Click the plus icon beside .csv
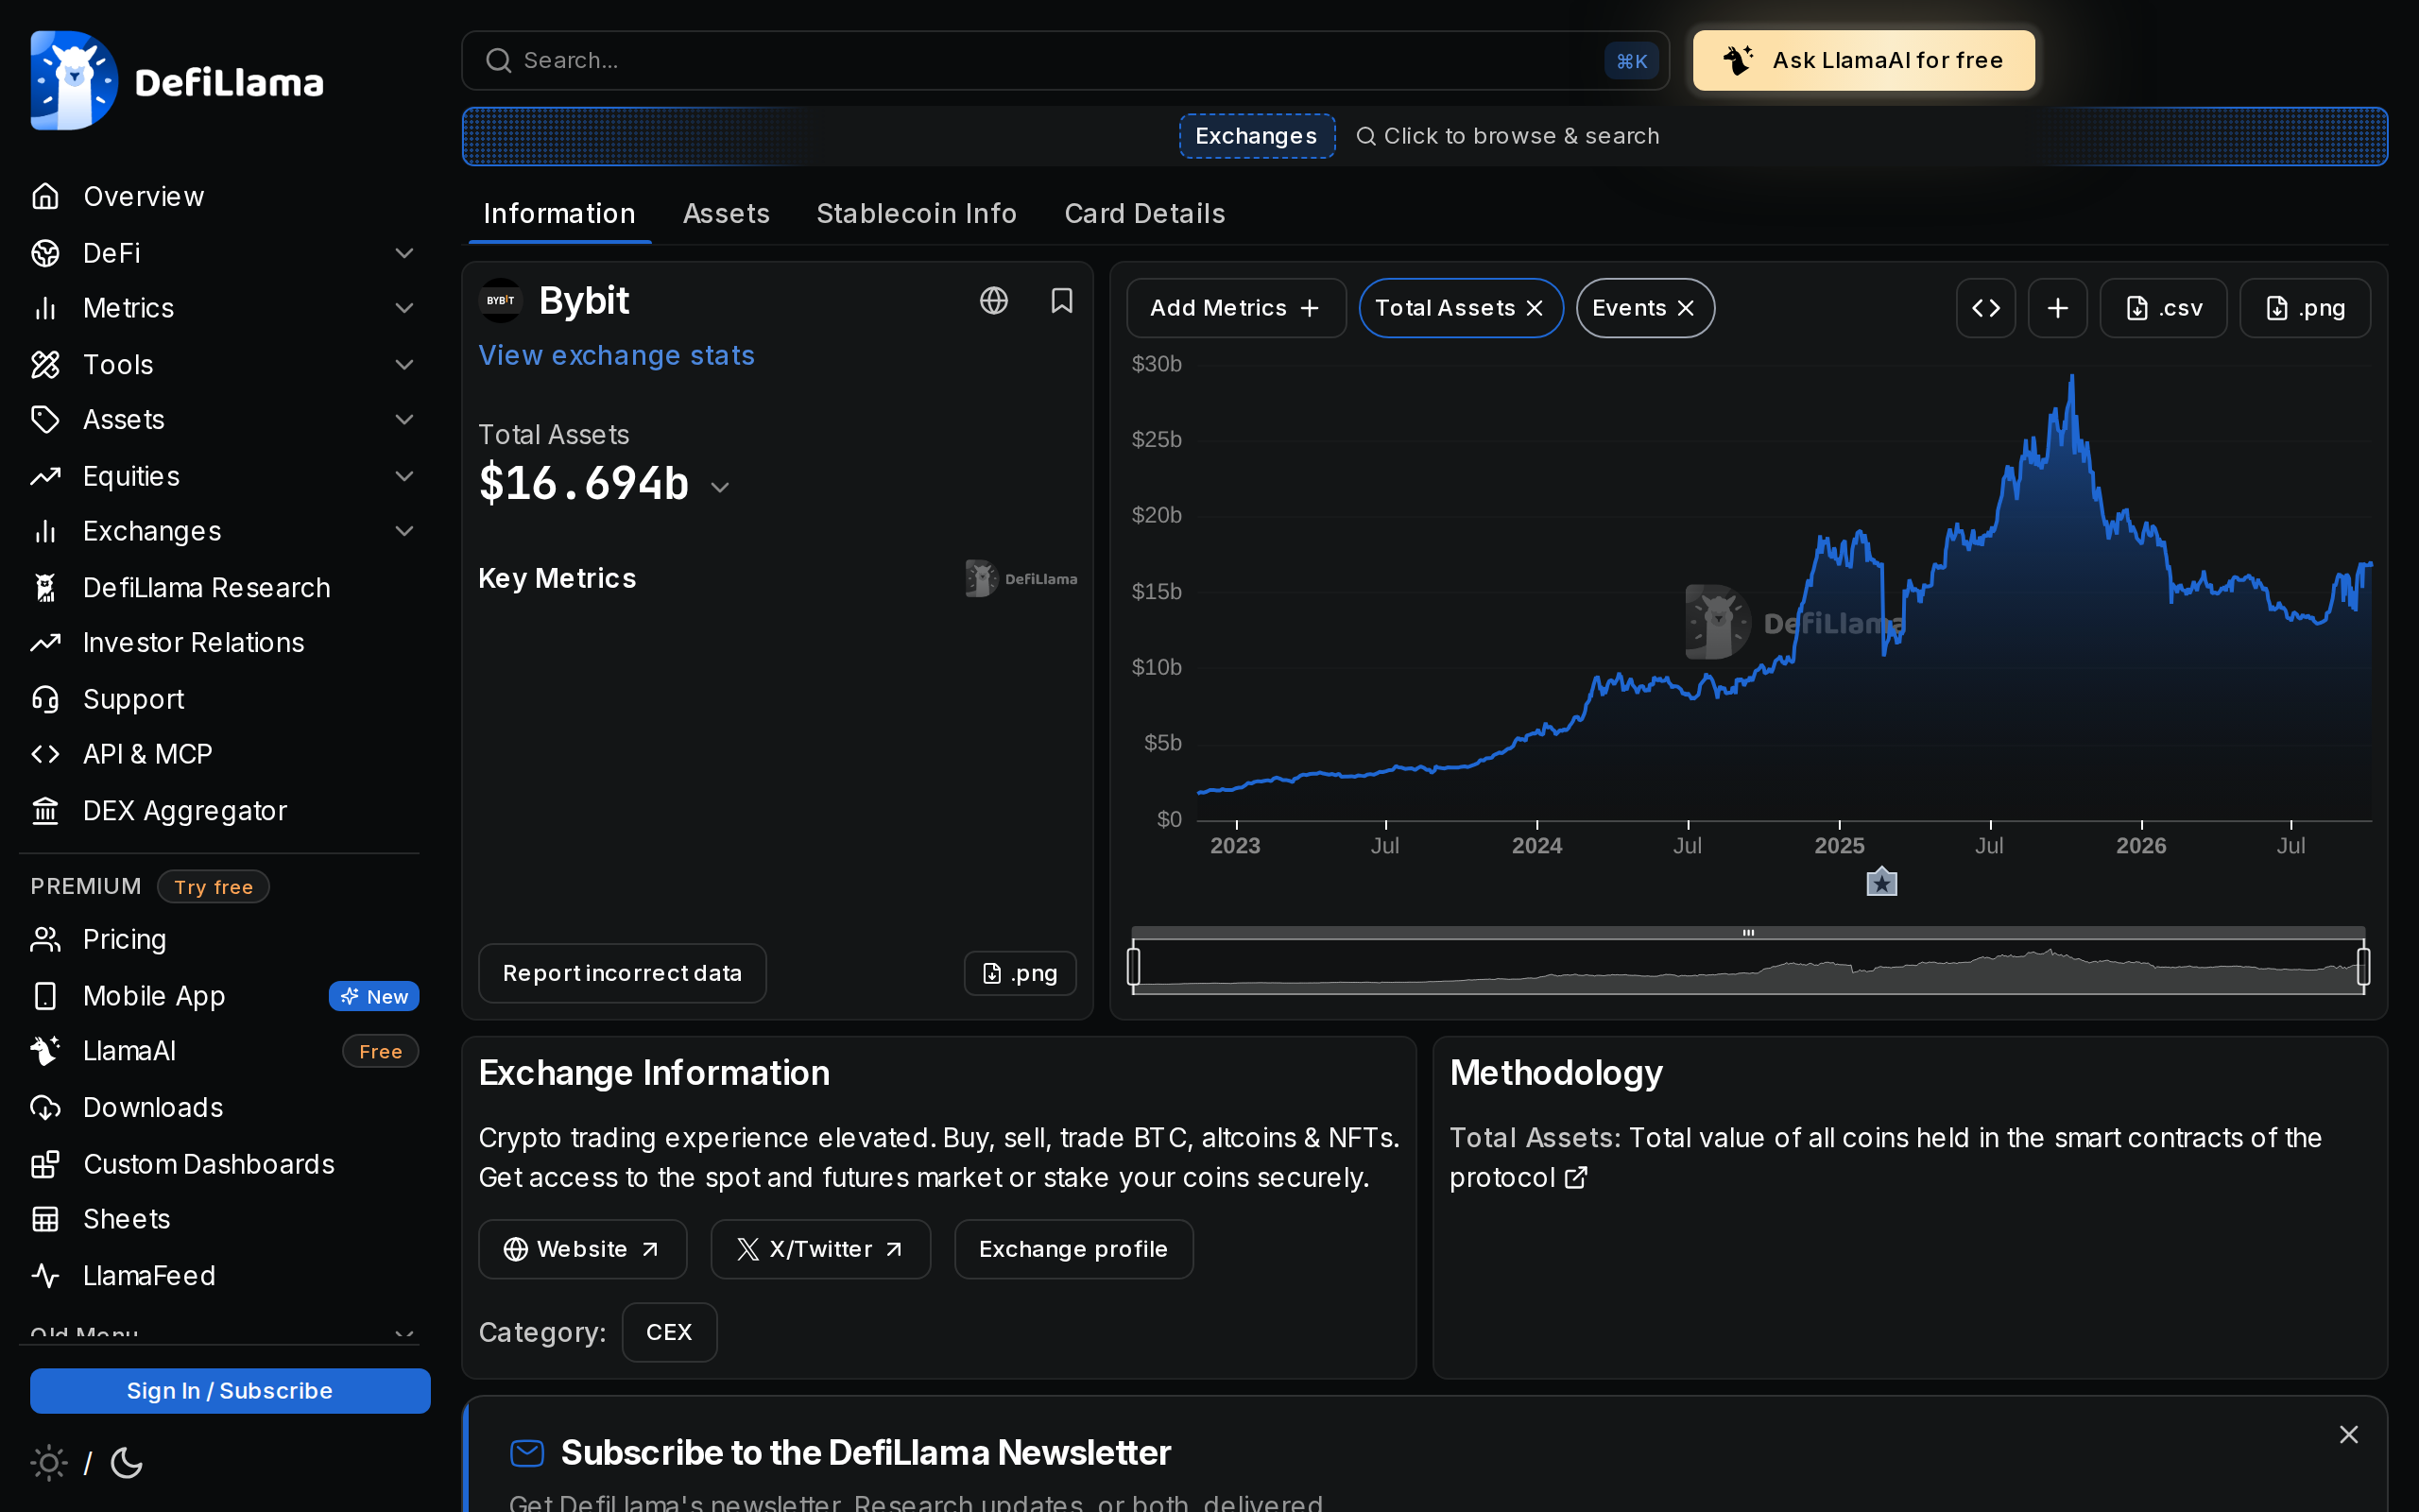This screenshot has width=2419, height=1512. pyautogui.click(x=2057, y=308)
